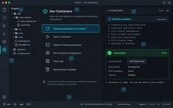
Task: Select the Dev Containers cube icon in activity bar
Action: [x=4, y=50]
